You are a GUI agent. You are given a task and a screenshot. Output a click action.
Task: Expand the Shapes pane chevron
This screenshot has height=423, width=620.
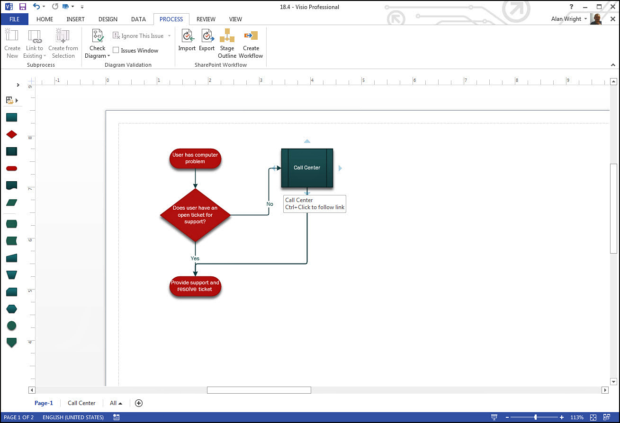click(18, 85)
